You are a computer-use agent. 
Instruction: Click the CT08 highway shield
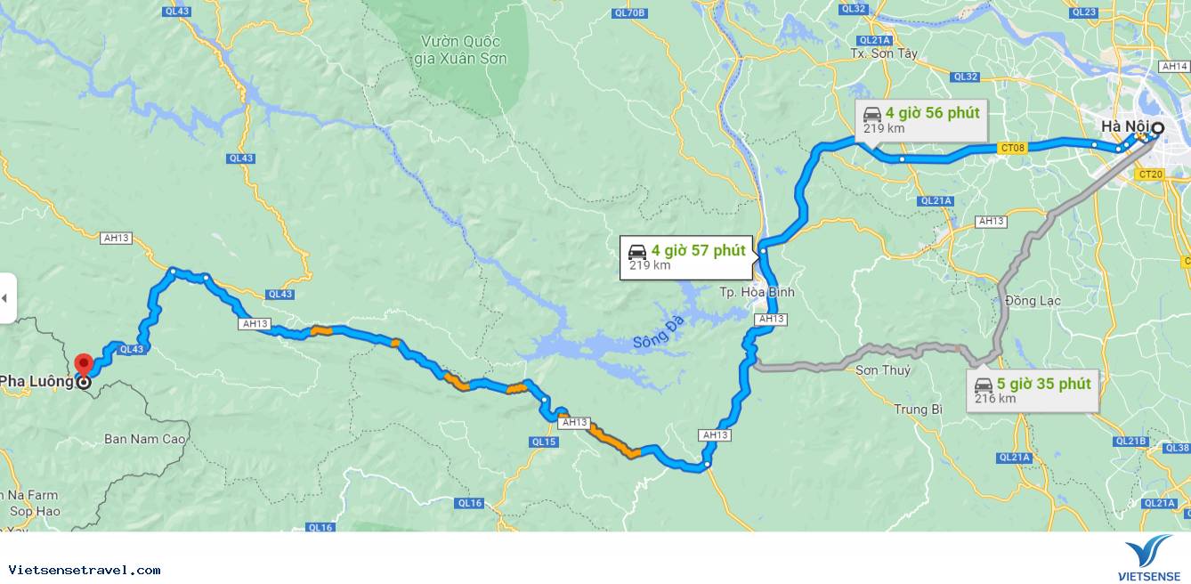[1012, 150]
